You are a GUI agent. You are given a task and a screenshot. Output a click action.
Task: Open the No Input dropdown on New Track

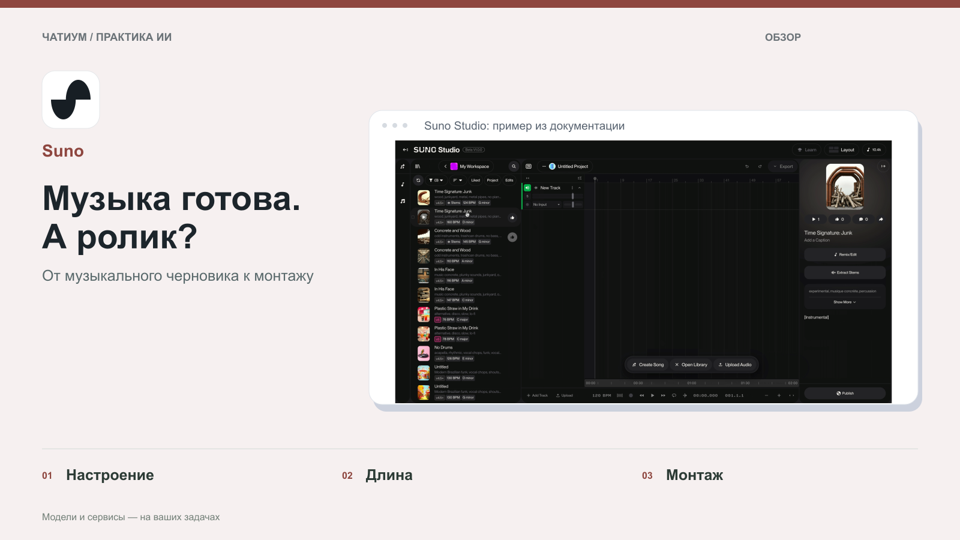547,205
